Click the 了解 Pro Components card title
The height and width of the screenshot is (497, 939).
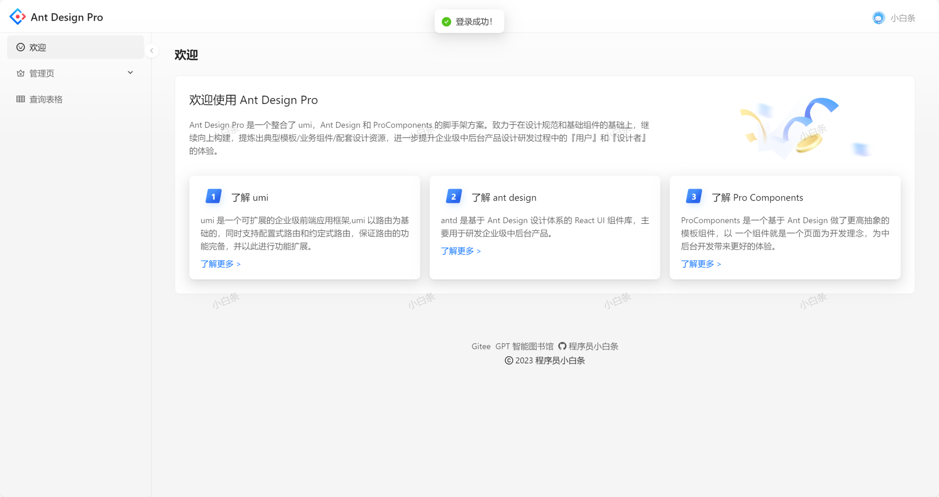tap(757, 197)
